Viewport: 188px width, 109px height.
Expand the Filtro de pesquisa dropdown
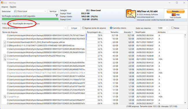click(x=65, y=28)
